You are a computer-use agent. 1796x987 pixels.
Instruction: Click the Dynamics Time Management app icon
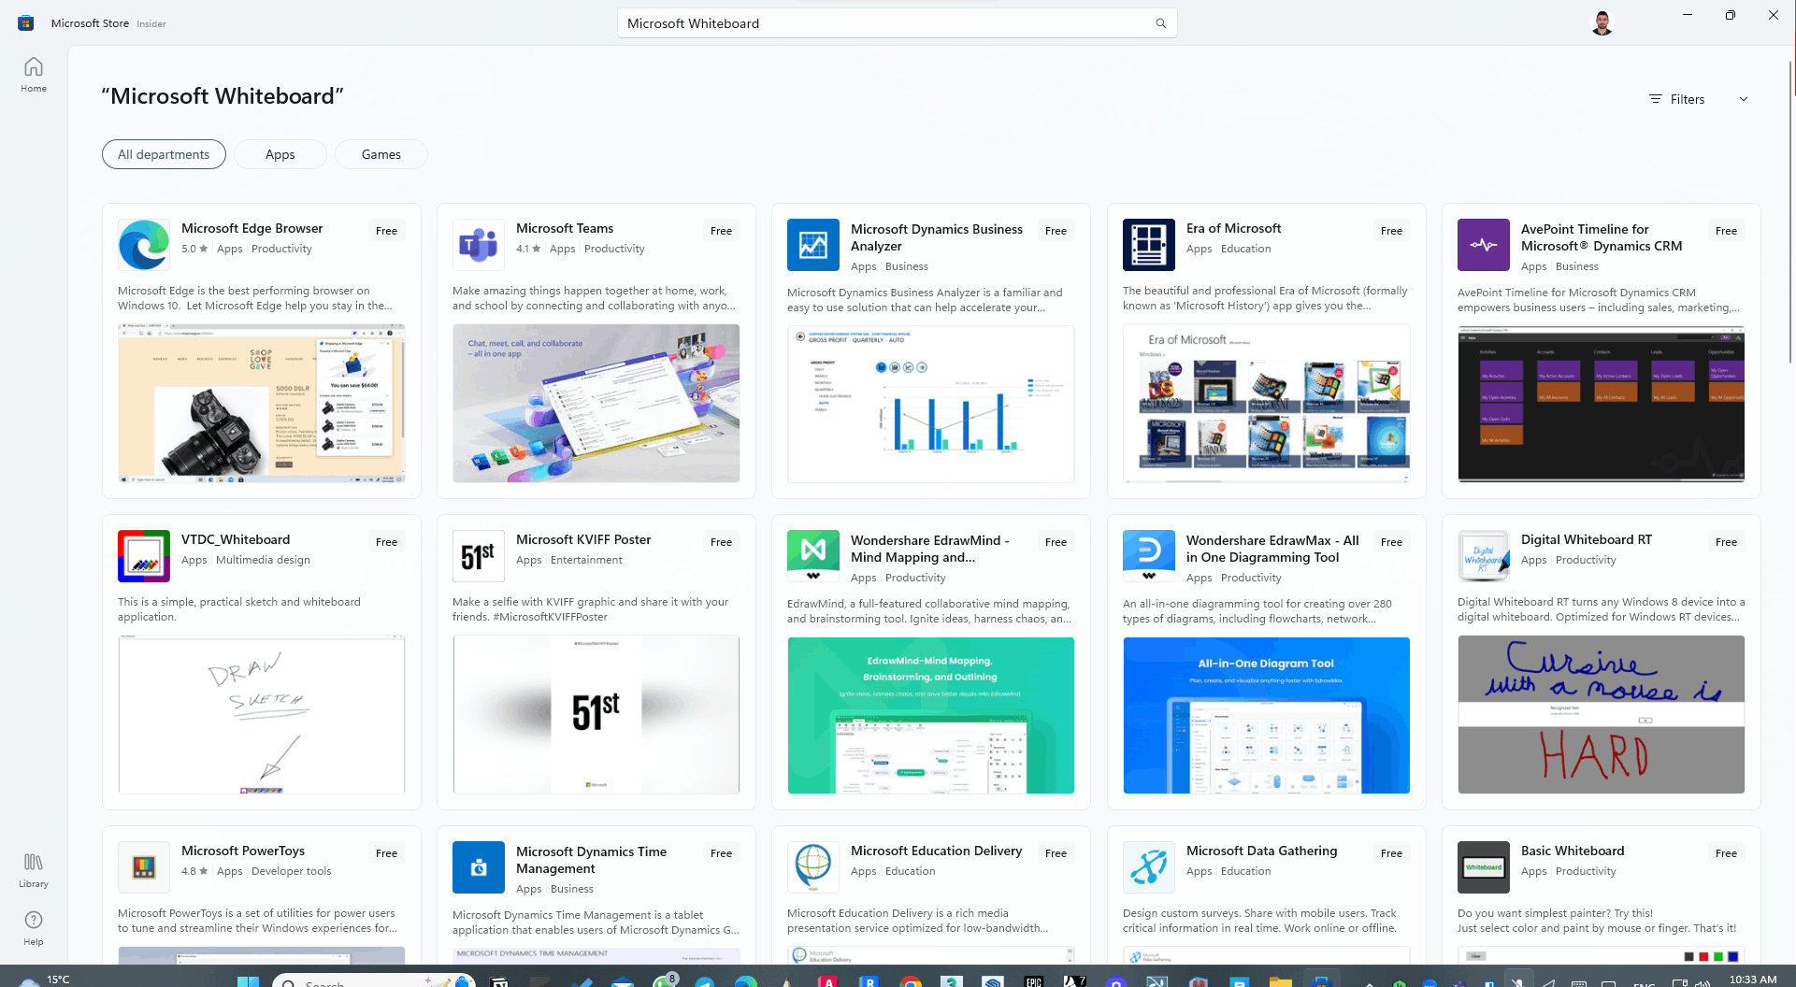(x=479, y=867)
